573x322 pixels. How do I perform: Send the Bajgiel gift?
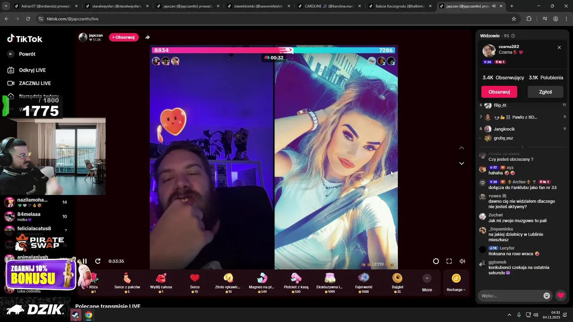click(x=397, y=283)
